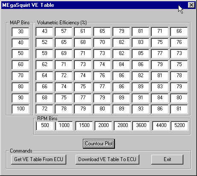The image size is (197, 176).
Task: Select the MAP bin field showing 30
Action: tap(21, 32)
